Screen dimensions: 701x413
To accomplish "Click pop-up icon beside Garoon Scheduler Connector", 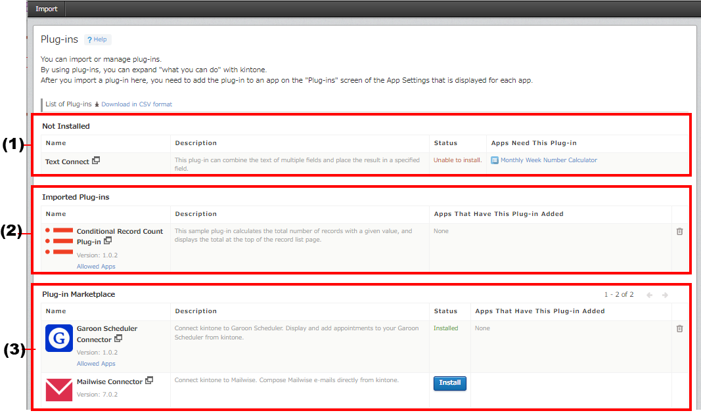I will pos(118,339).
